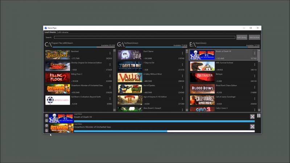This screenshot has width=290, height=163.
Task: Move Oceanhorn down in transfer queue
Action: pyautogui.click(x=47, y=130)
